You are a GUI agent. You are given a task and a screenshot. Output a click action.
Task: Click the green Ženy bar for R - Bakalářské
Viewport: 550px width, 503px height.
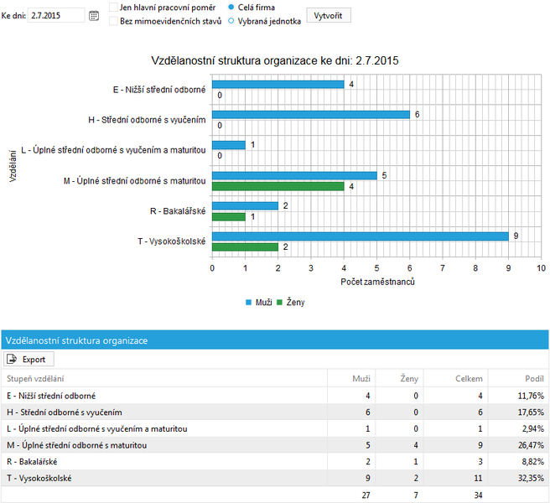[229, 217]
